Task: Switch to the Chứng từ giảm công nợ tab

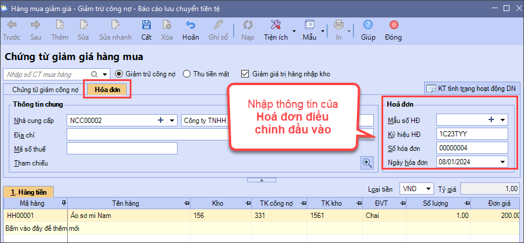Action: pyautogui.click(x=45, y=90)
